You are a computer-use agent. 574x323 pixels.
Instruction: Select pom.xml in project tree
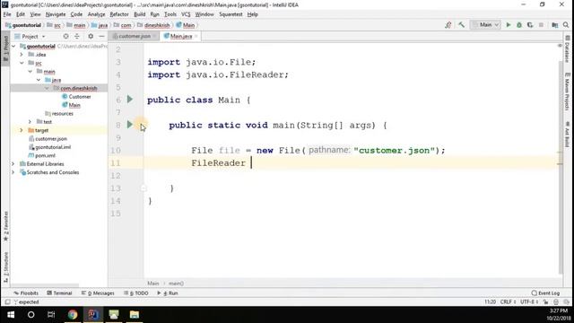[x=42, y=155]
